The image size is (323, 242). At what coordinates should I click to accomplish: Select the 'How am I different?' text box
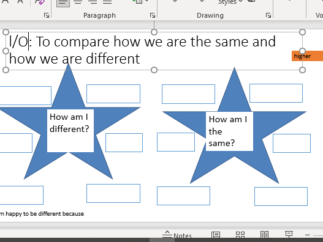(x=70, y=131)
